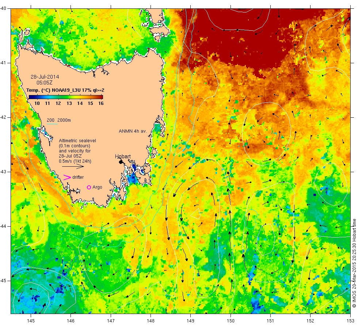
Task: Click the colorbar tick value 10
Action: point(37,103)
